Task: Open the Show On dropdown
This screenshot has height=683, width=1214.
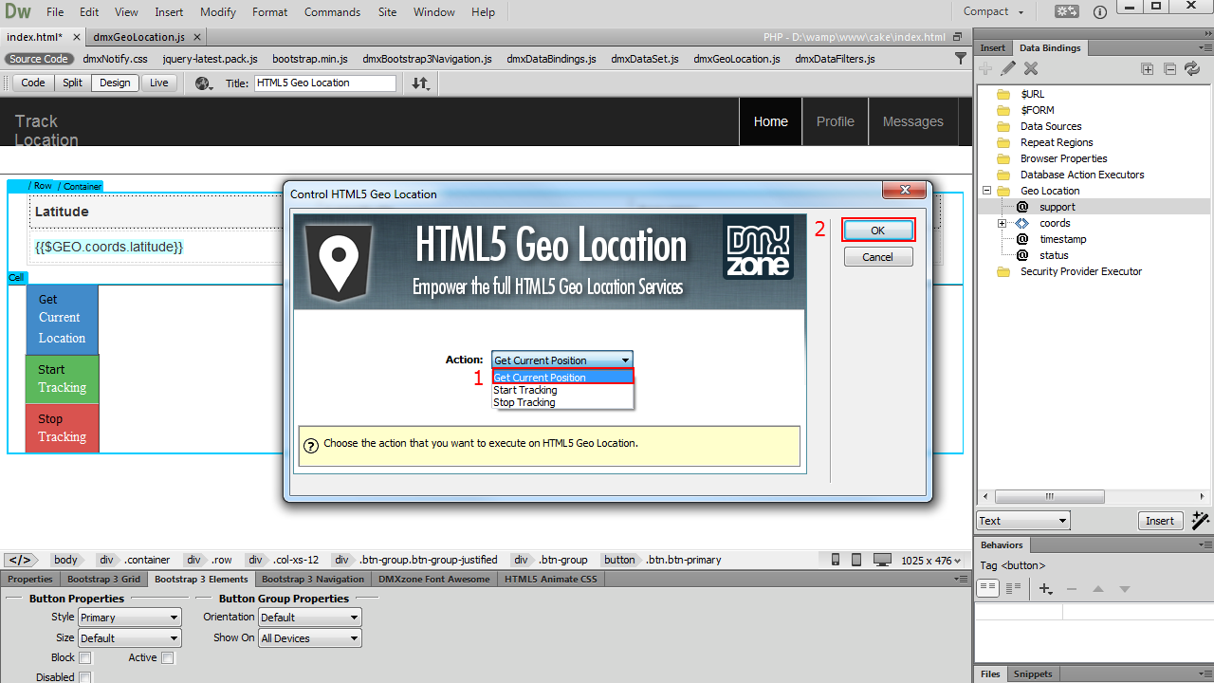Action: coord(309,638)
